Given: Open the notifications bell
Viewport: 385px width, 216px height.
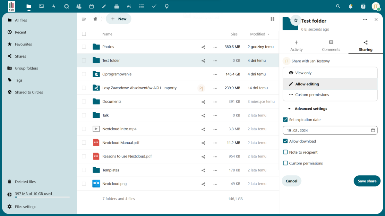Looking at the screenshot, I should tap(351, 6).
